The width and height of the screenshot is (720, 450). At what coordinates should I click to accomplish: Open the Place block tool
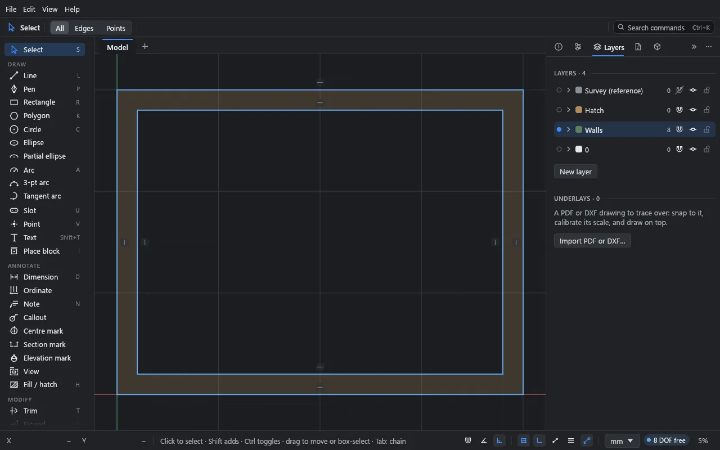(x=45, y=251)
